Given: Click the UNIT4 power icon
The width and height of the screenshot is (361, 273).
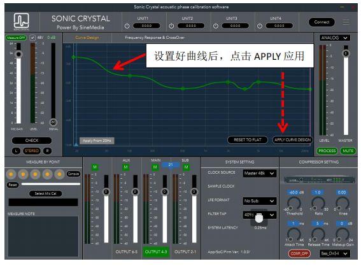Looking at the screenshot, I should 260,26.
